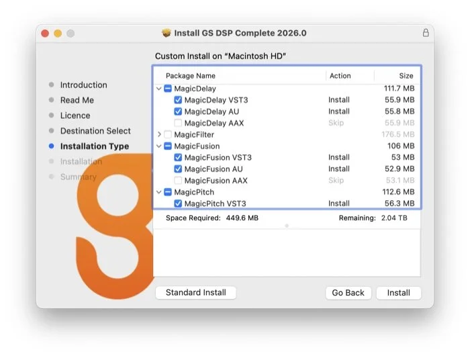The height and width of the screenshot is (356, 470).
Task: Collapse the MagicDelay package group
Action: (x=159, y=89)
